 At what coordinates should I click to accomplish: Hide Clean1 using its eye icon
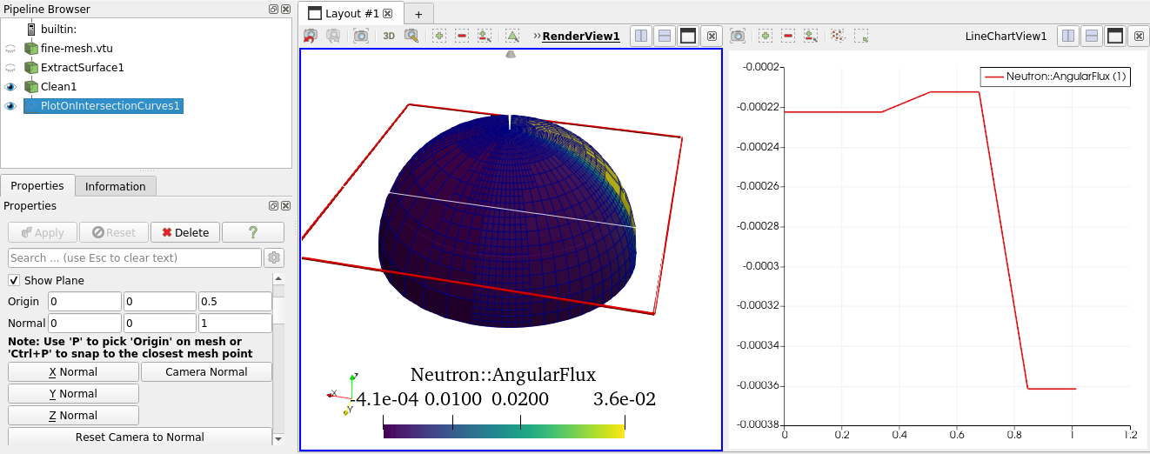tap(10, 86)
